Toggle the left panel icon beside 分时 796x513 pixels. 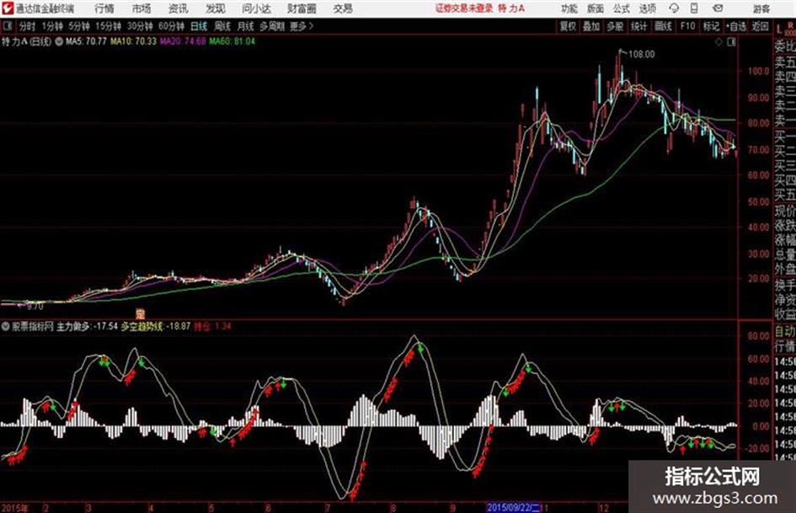click(x=7, y=26)
